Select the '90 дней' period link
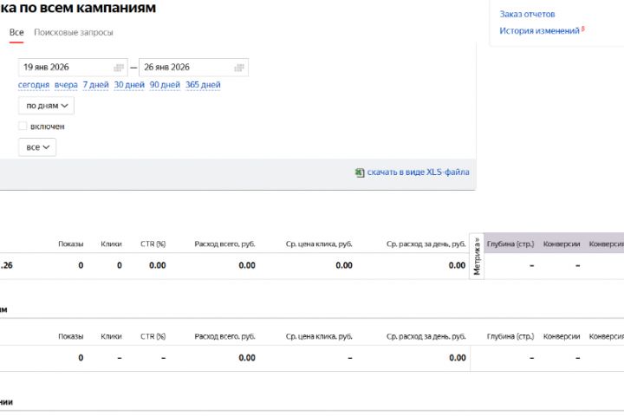This screenshot has width=624, height=416. tap(165, 85)
